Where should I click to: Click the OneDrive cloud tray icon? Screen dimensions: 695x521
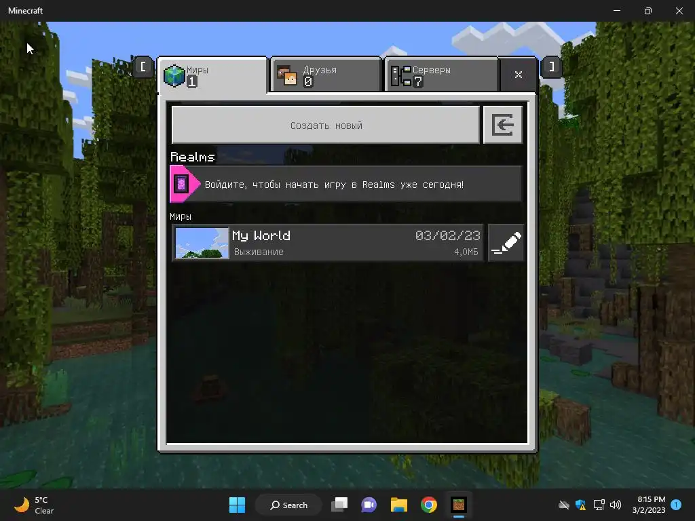pos(564,505)
